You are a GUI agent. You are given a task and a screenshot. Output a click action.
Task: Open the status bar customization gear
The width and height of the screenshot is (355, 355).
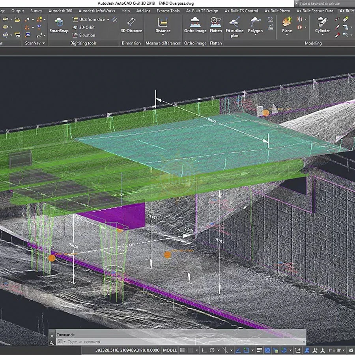[x=351, y=350]
